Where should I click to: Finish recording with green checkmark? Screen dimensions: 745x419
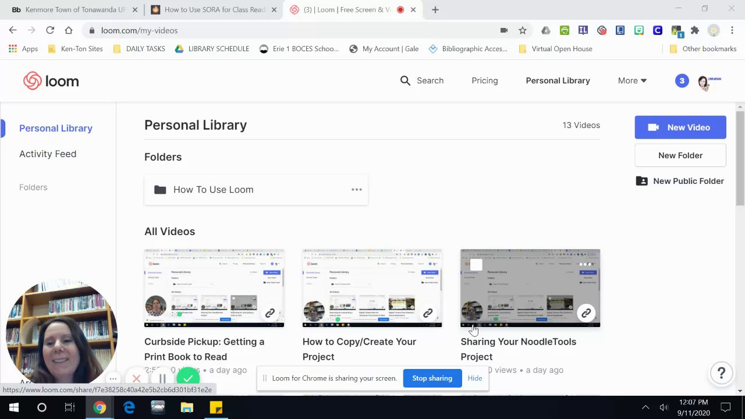[188, 379]
